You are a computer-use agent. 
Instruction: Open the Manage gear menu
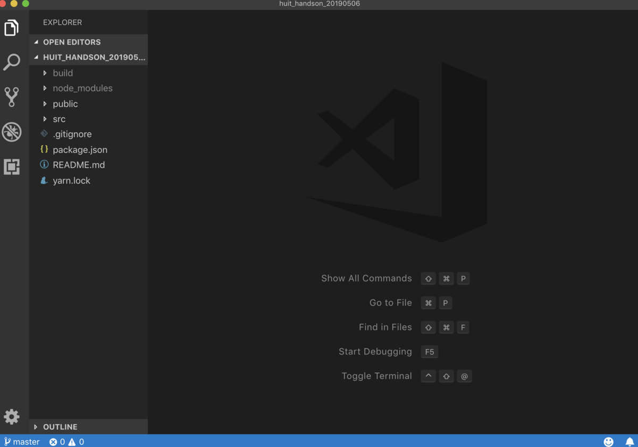pos(12,417)
